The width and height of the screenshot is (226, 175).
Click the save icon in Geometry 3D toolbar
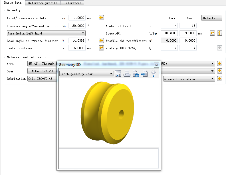[x=118, y=74]
